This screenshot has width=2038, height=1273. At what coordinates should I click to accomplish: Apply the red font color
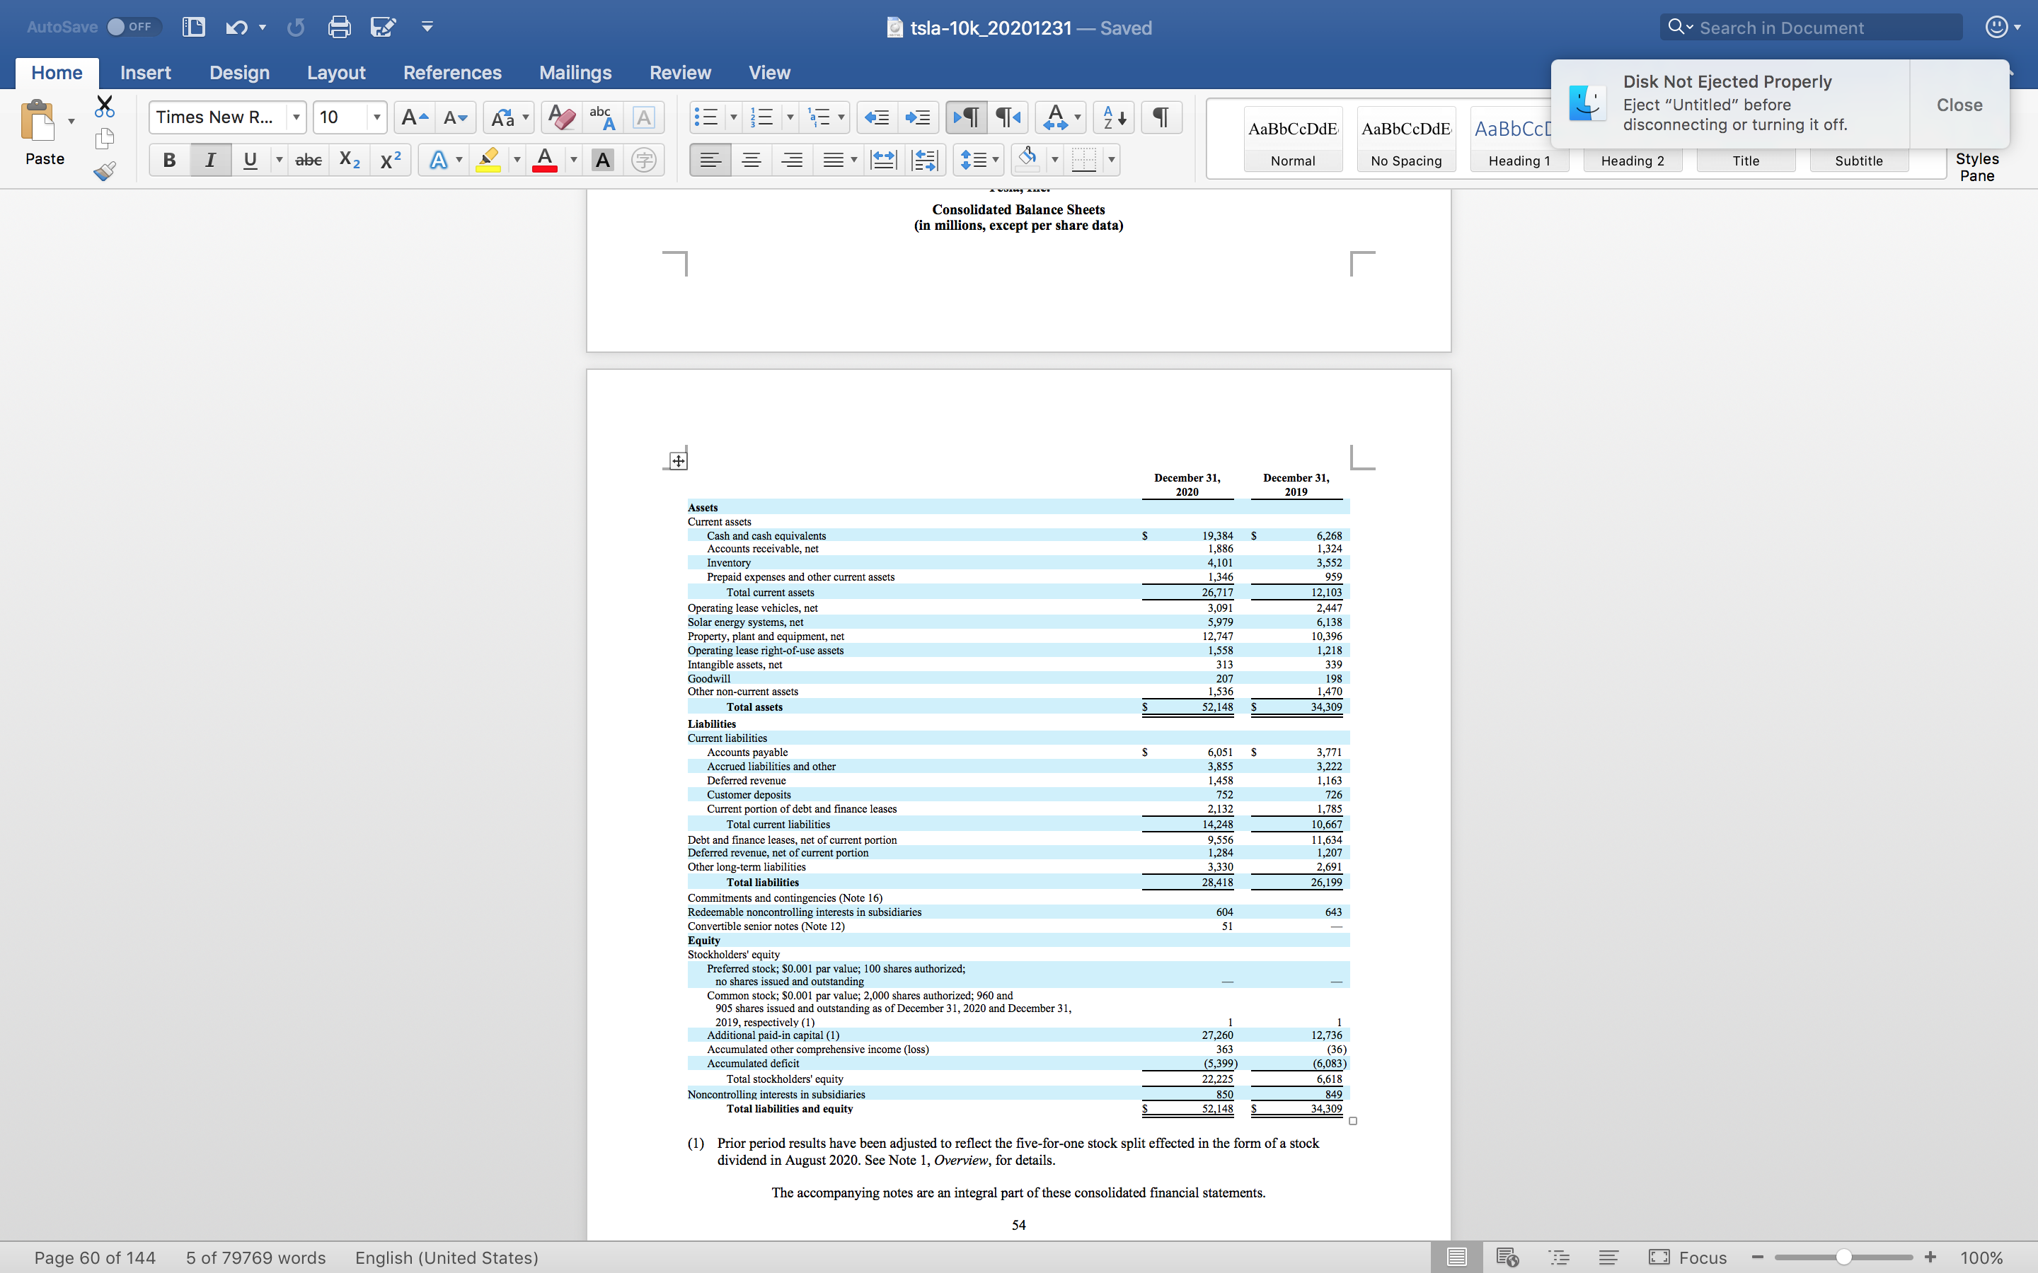click(544, 160)
